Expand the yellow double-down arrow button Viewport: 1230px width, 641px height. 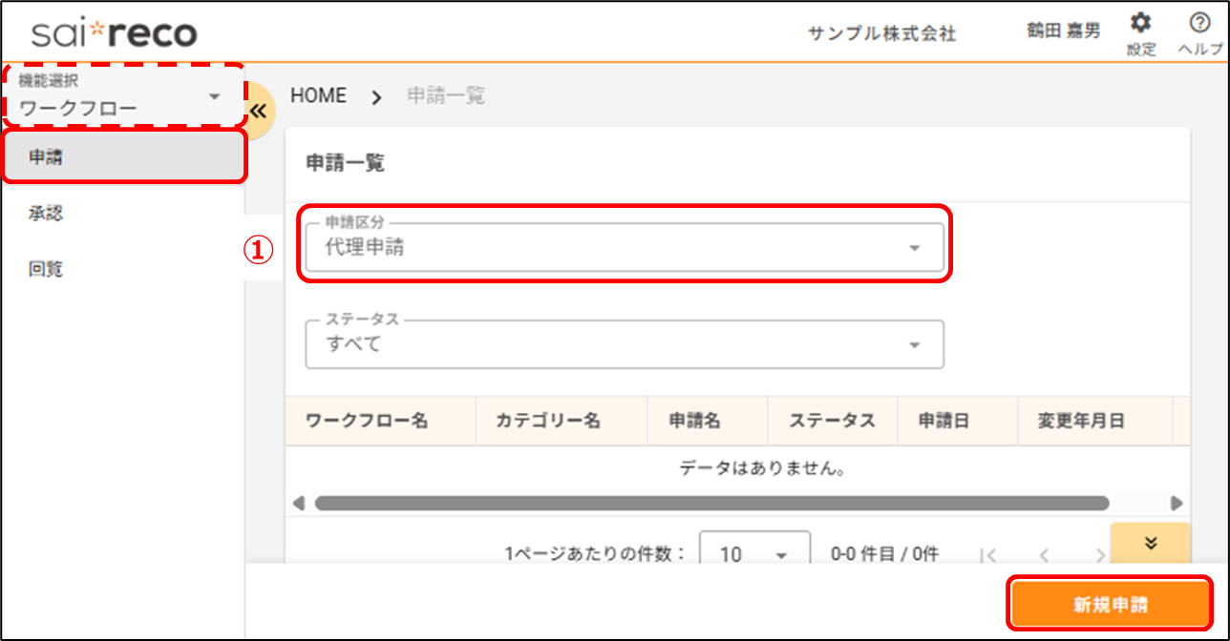coord(1150,543)
